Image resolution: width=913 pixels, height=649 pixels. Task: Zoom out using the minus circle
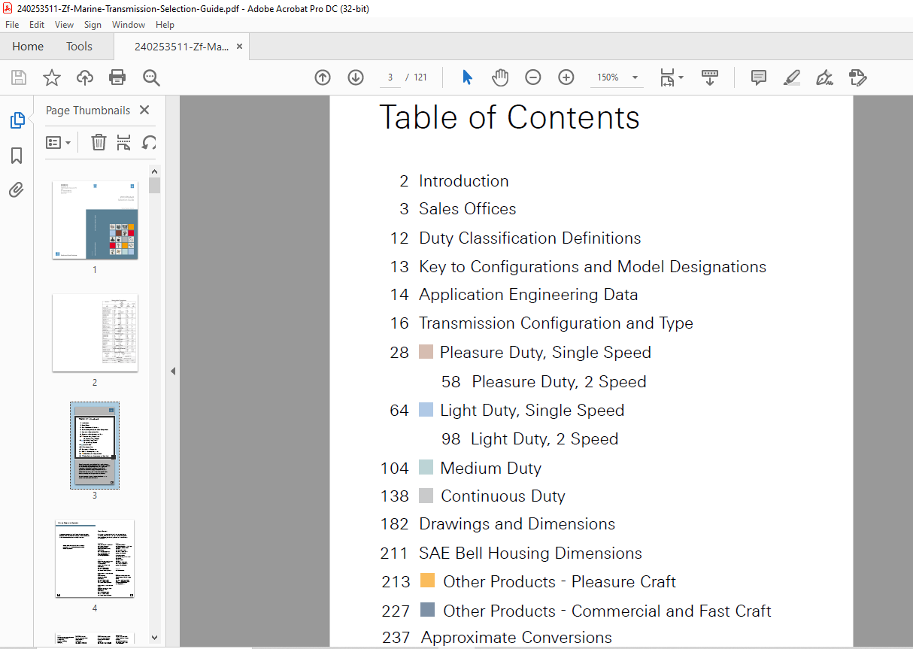(532, 77)
